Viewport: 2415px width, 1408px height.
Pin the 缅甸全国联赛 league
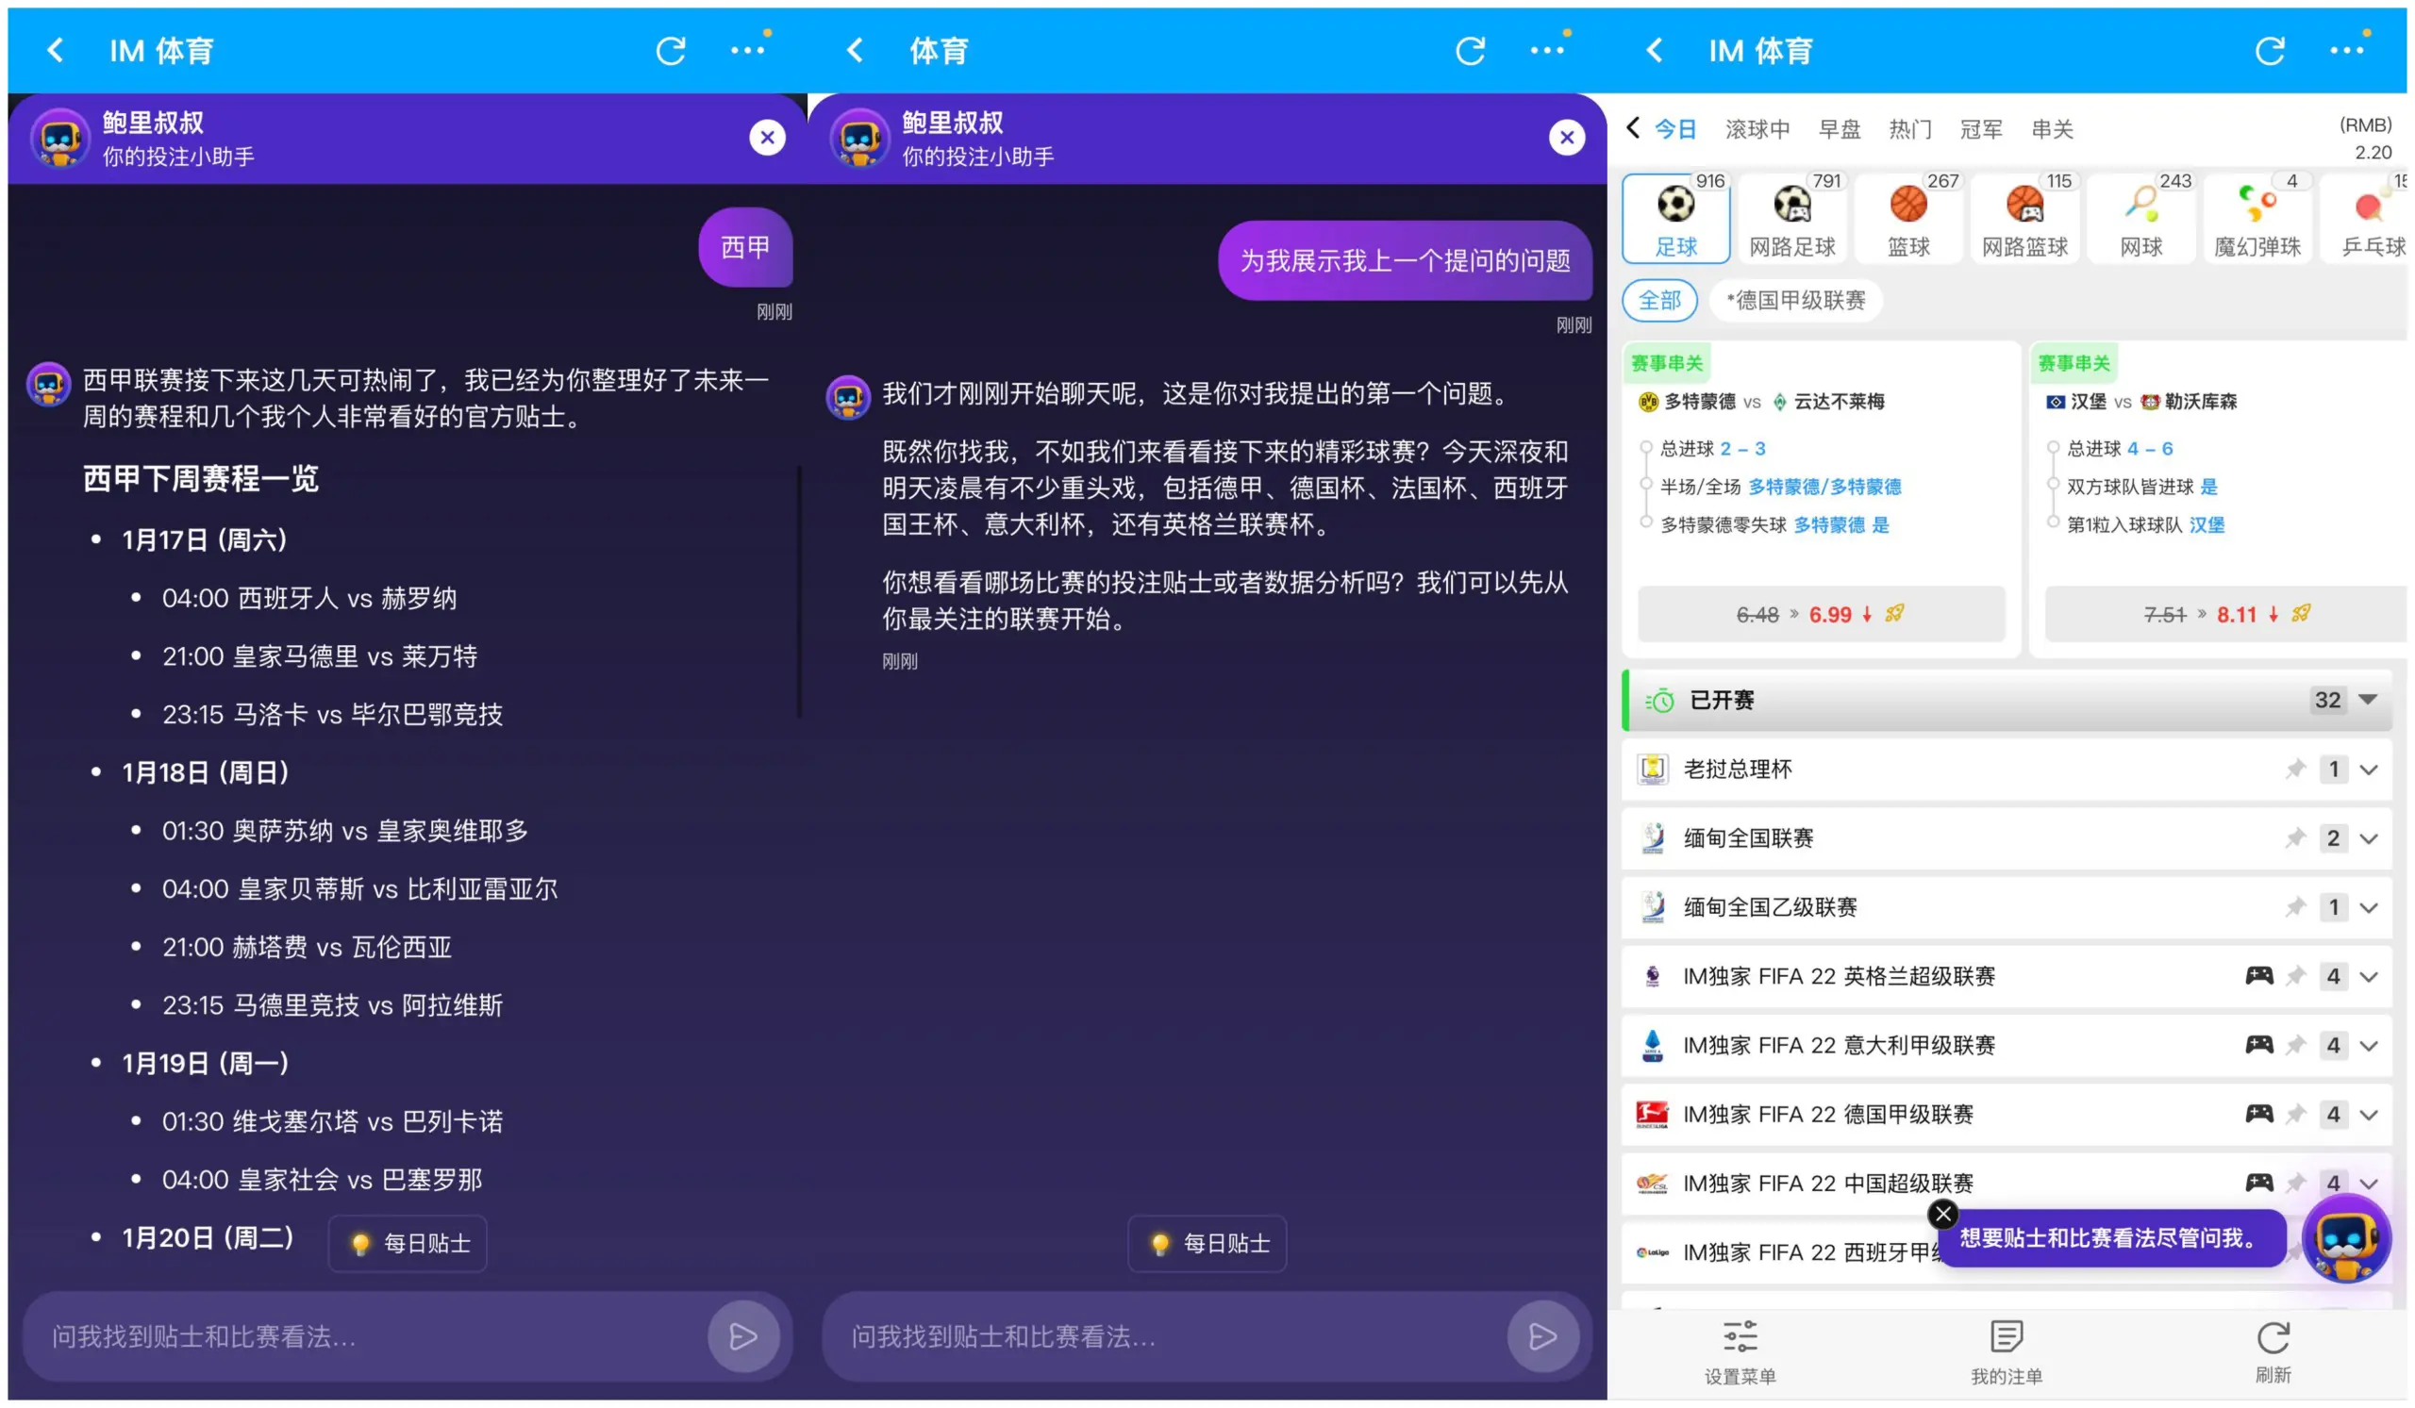coord(2295,838)
